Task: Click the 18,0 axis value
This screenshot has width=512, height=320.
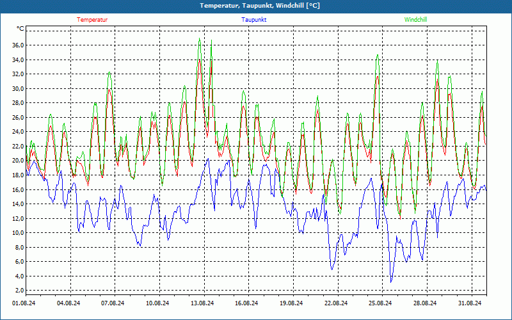Action: point(18,175)
